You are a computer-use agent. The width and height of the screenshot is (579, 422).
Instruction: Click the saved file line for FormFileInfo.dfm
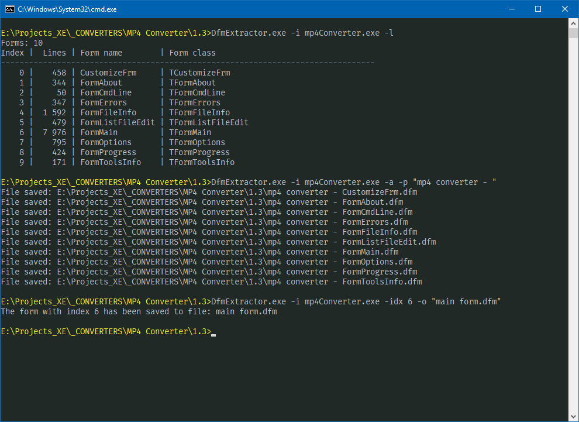pyautogui.click(x=209, y=232)
